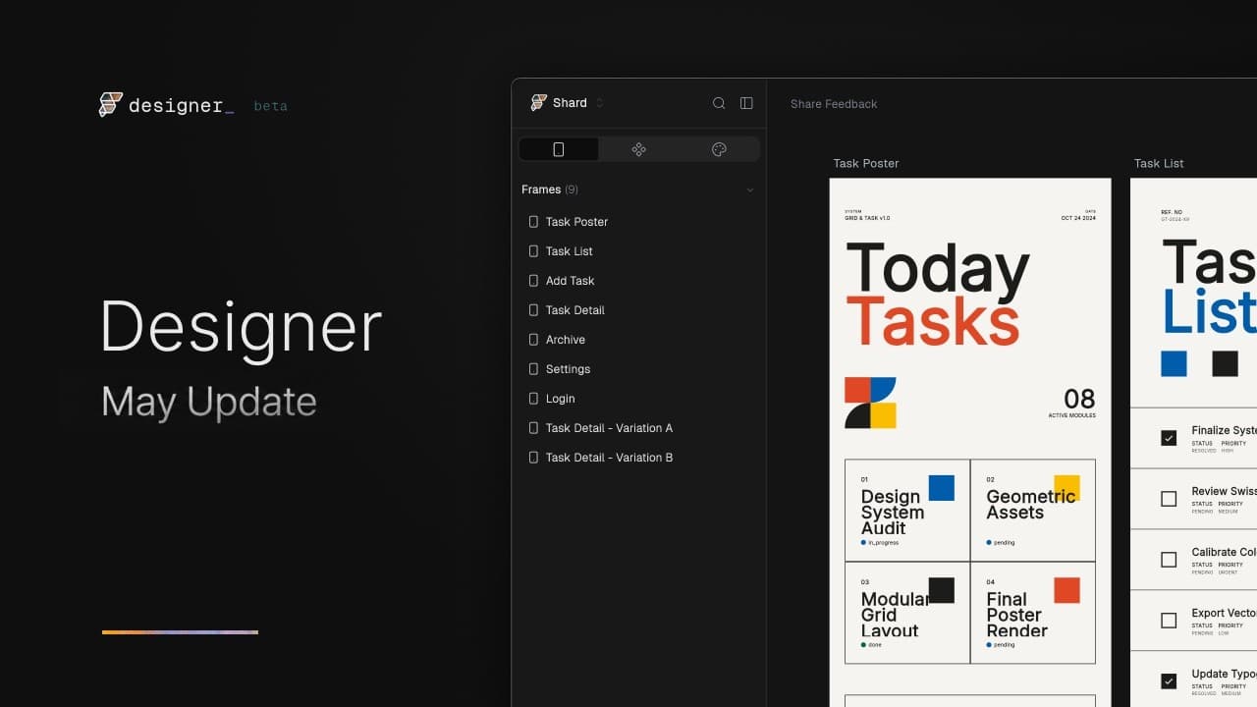This screenshot has height=707, width=1257.
Task: Switch to the color palette tab icon
Action: tap(719, 149)
